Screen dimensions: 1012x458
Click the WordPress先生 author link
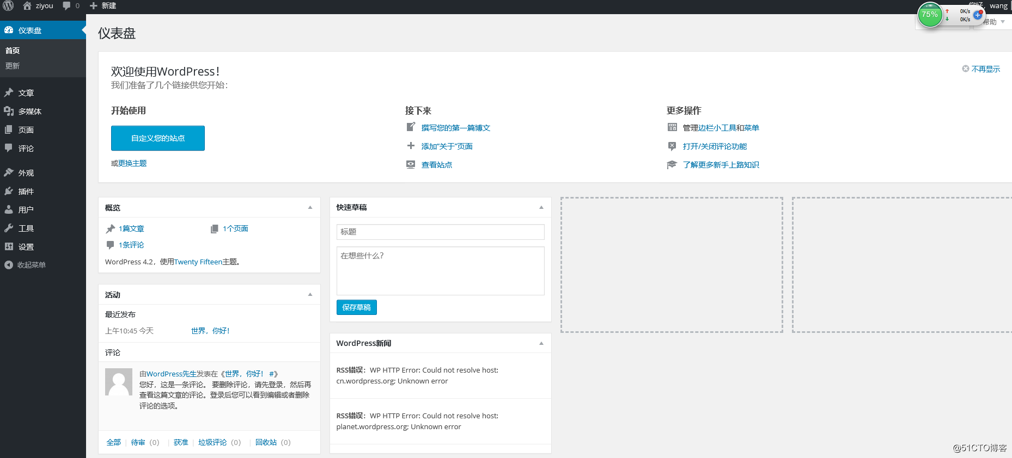pos(171,374)
